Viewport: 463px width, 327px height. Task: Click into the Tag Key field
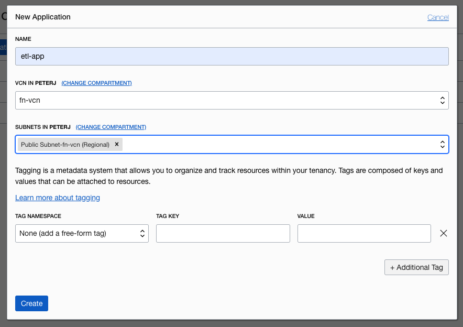(223, 234)
